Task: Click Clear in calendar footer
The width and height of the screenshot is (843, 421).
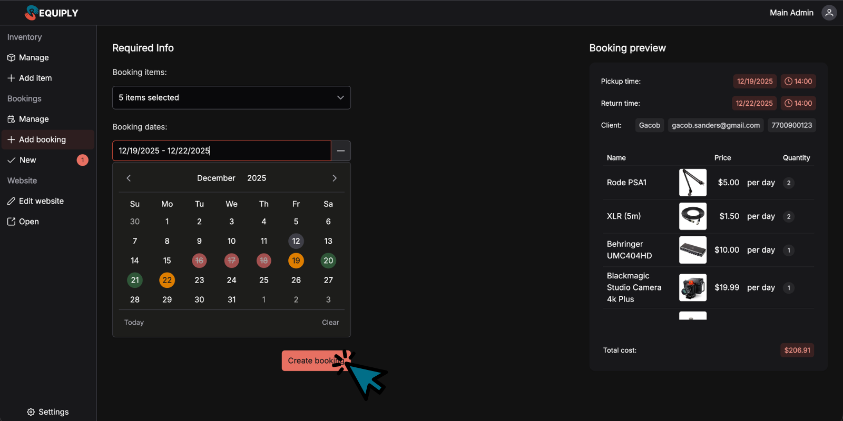Action: coord(330,322)
